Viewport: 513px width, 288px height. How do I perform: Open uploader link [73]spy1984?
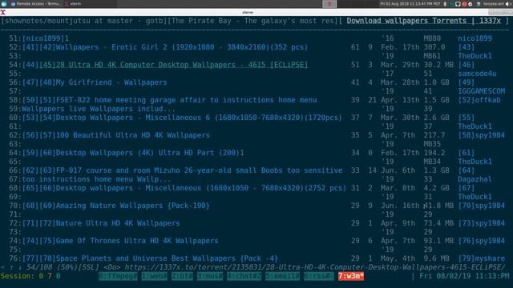(x=481, y=224)
